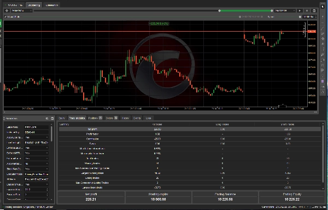Click the Trading sessions status bar text

(x=28, y=207)
